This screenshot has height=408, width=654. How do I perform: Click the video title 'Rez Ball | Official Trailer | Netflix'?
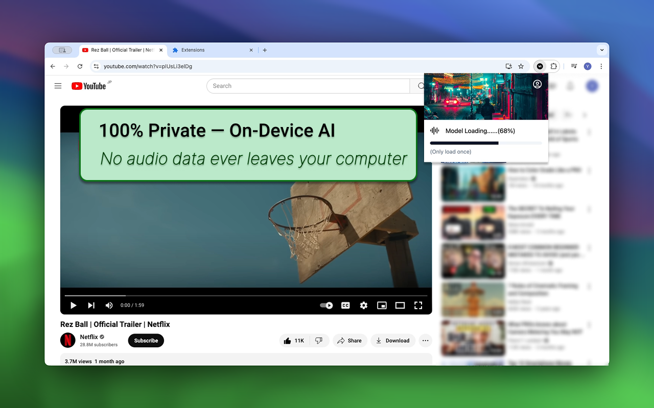(x=115, y=324)
